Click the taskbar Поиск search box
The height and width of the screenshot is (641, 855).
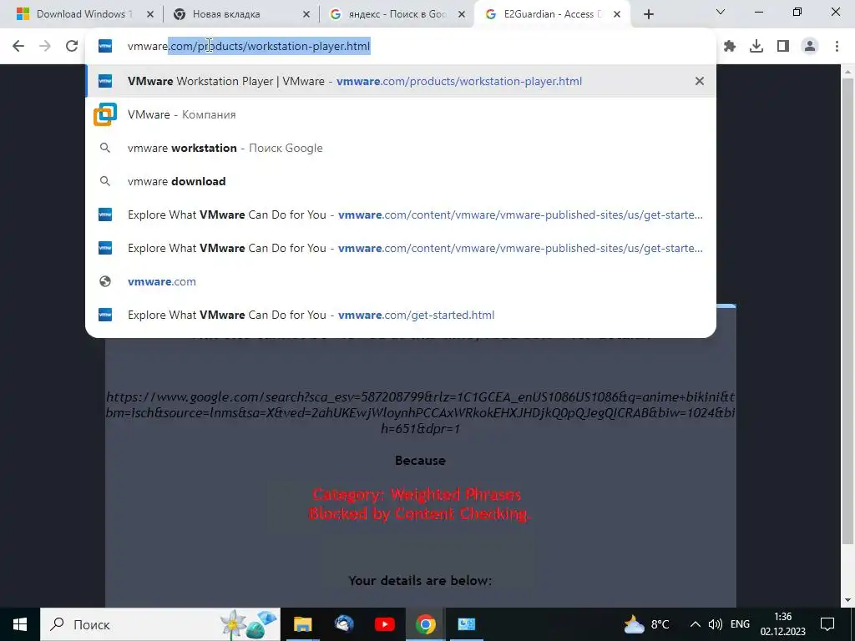pos(160,624)
